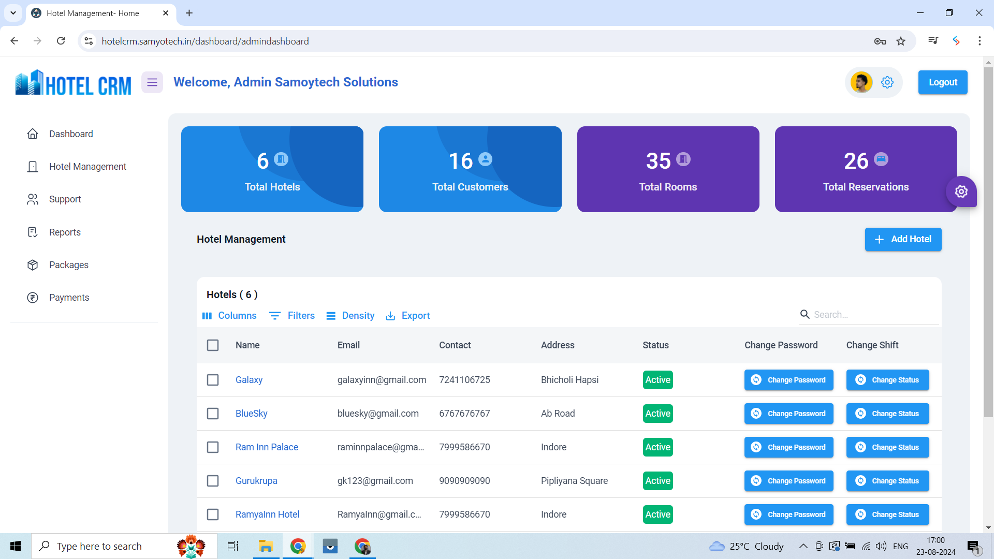Screen dimensions: 994x559
Task: Check the select-all checkbox in the table header
Action: [x=213, y=345]
